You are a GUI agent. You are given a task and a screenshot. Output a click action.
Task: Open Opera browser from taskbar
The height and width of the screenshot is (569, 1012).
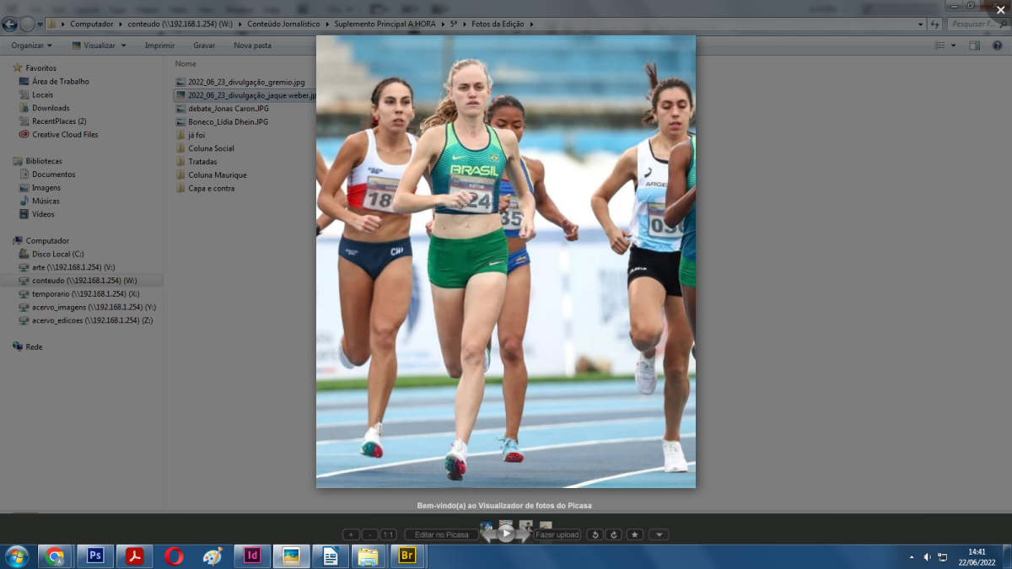(174, 556)
